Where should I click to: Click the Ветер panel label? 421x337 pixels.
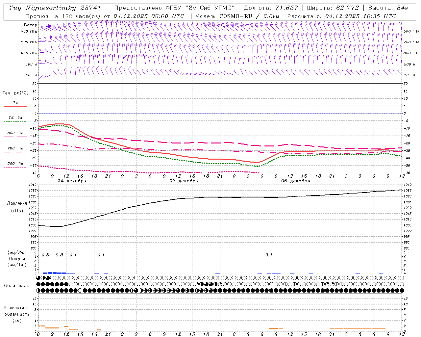[30, 25]
